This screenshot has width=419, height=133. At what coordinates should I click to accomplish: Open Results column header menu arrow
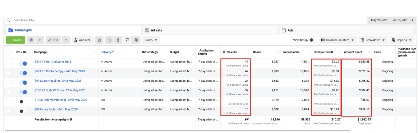click(x=248, y=52)
